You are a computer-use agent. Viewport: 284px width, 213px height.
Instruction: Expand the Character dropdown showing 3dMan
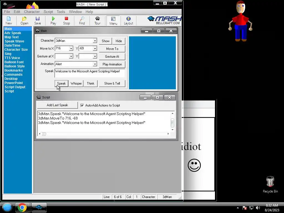coord(95,41)
